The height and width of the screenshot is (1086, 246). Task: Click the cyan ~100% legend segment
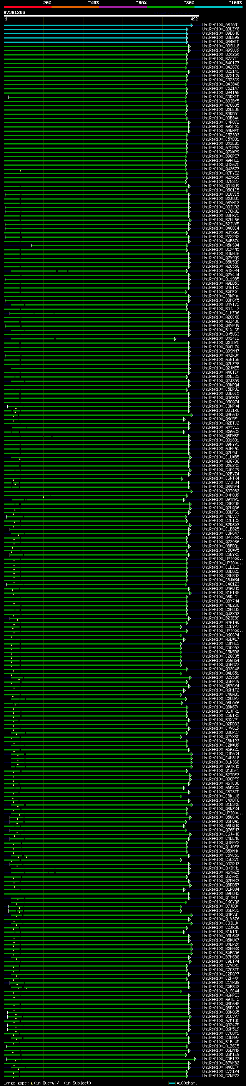pyautogui.click(x=218, y=7)
